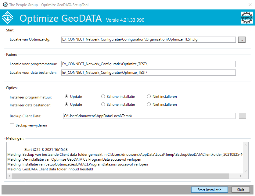This screenshot has width=255, height=196.
Task: Click the Meldingen horizontal scrollbar thumb
Action: pos(120,176)
